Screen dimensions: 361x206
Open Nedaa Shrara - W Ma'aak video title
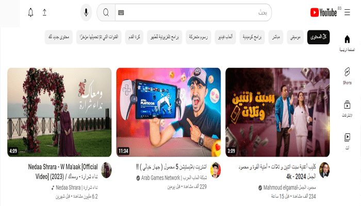point(63,171)
